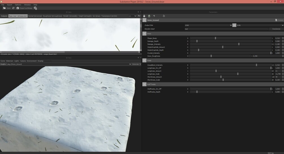Open the Materials dropdown in 3D View
This screenshot has width=284, height=154.
click(136, 64)
